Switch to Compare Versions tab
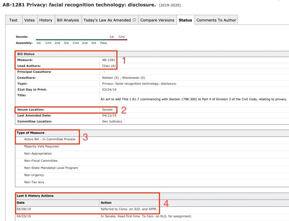The image size is (289, 221). click(157, 20)
